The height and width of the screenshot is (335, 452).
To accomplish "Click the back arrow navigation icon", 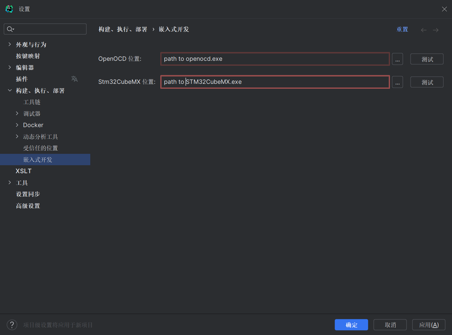I will point(424,30).
